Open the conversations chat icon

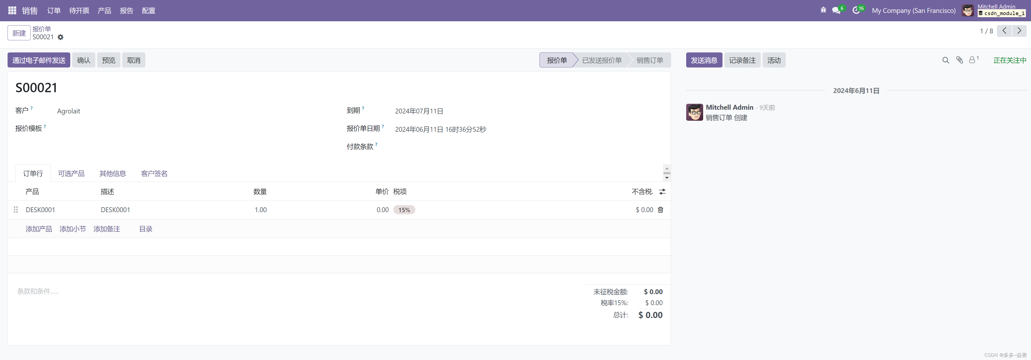click(x=836, y=10)
